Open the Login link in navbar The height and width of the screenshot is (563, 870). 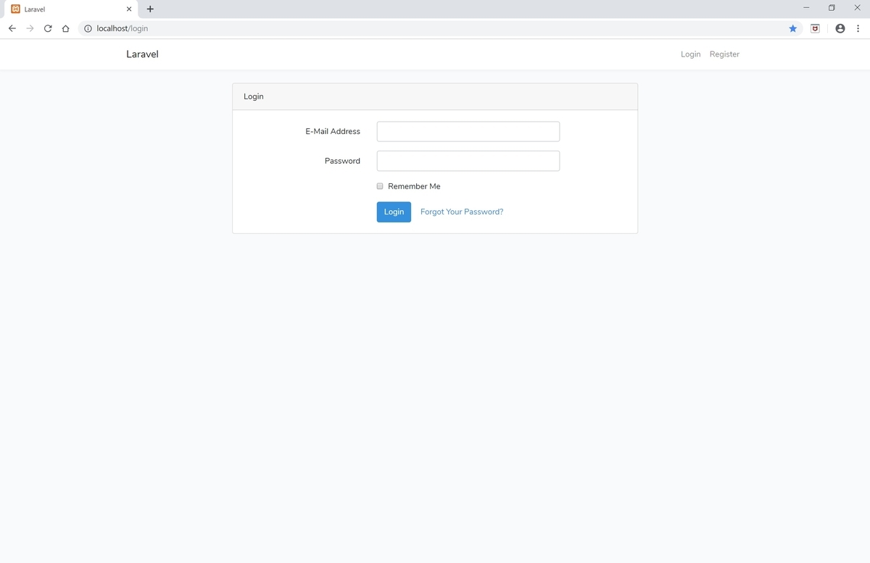tap(690, 54)
